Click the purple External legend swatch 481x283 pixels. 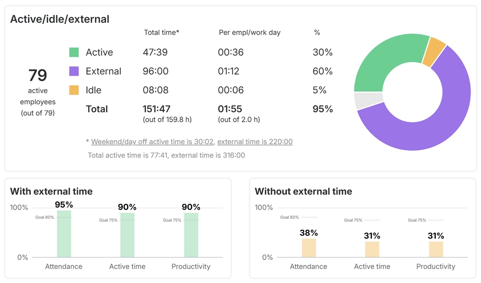[74, 71]
